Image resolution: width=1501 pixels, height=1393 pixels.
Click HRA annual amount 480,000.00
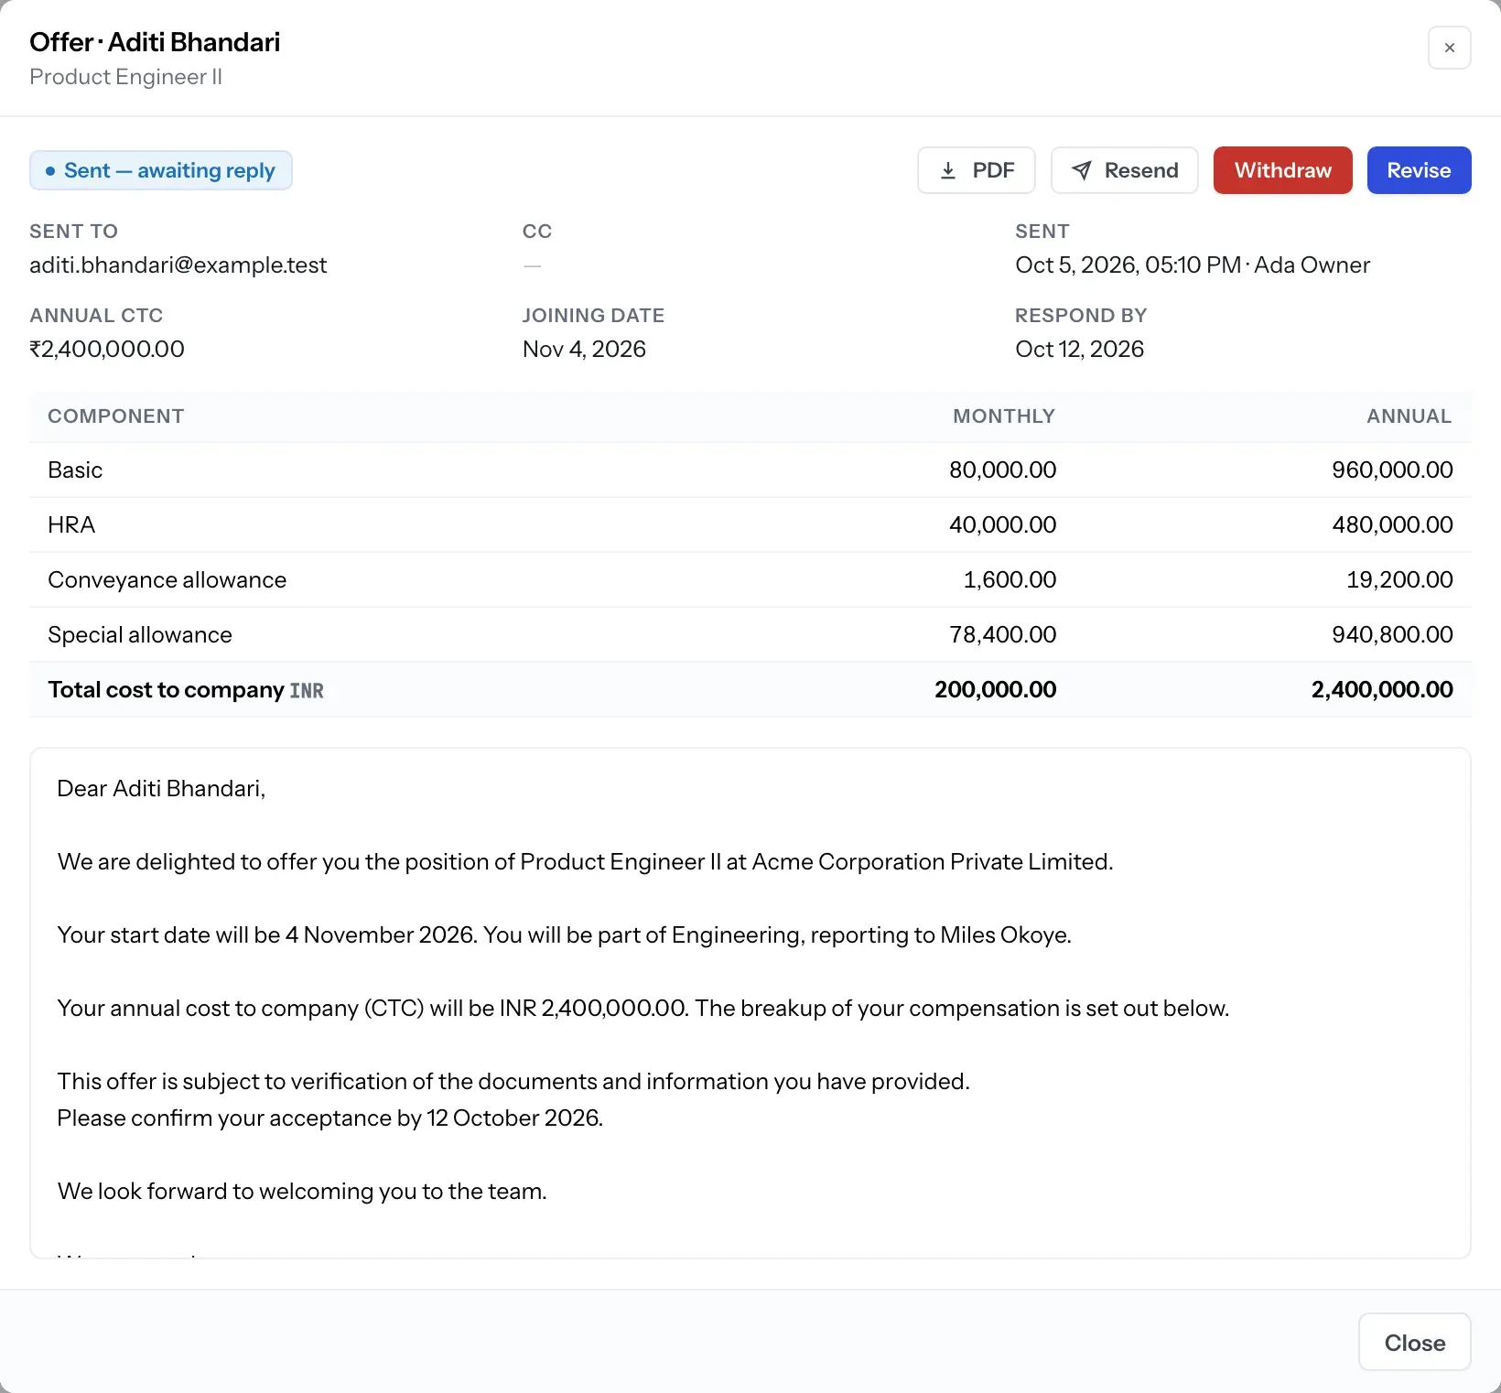click(1393, 525)
